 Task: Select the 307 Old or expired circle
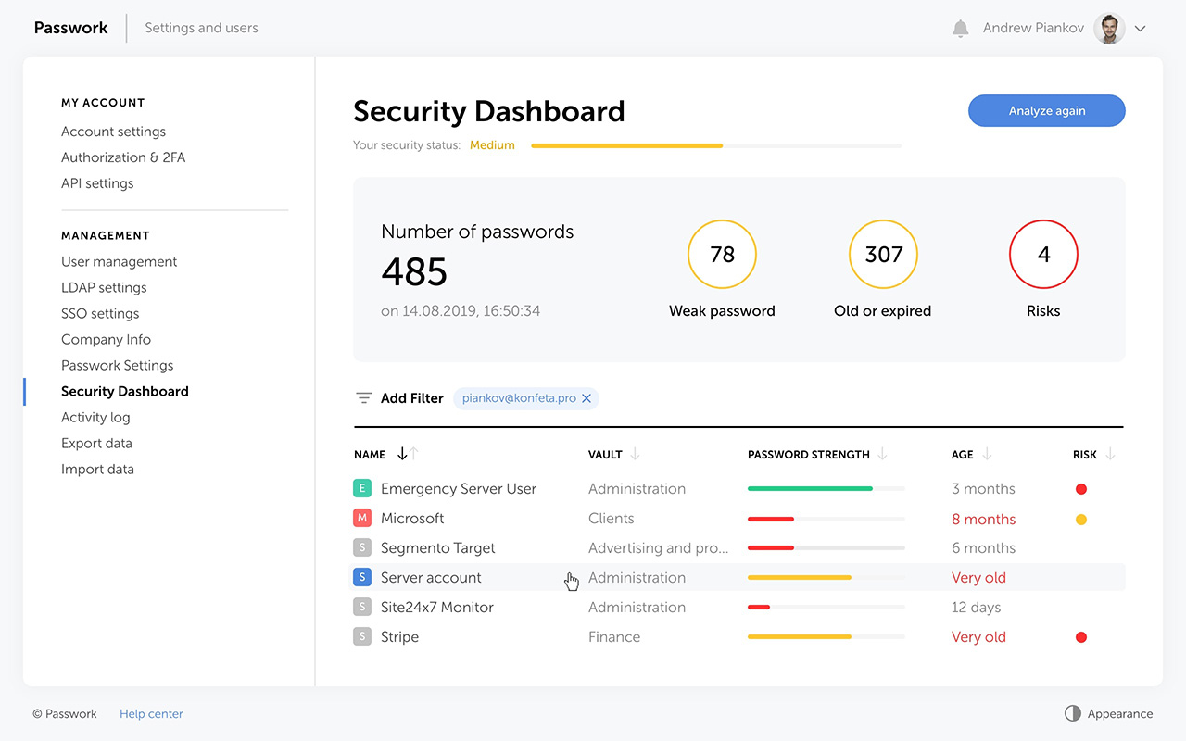click(x=883, y=255)
